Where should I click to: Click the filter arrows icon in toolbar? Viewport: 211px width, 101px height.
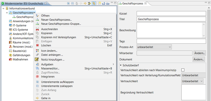click(x=89, y=3)
